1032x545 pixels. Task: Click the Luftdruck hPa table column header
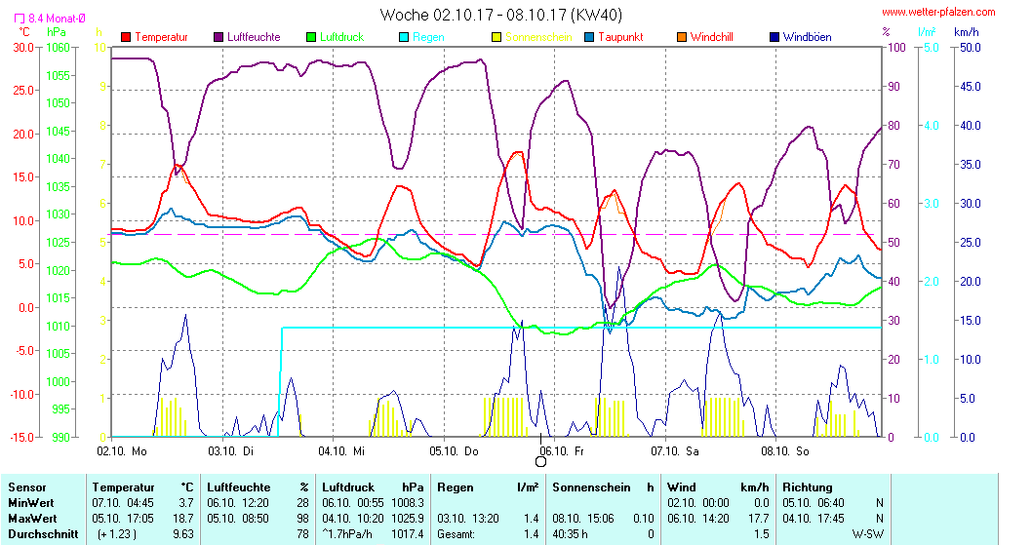[x=373, y=487]
